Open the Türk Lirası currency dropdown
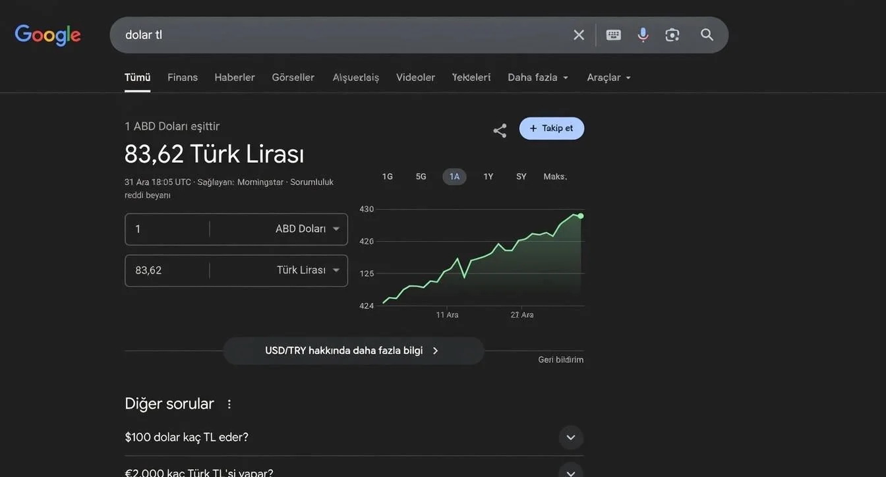 (x=308, y=271)
